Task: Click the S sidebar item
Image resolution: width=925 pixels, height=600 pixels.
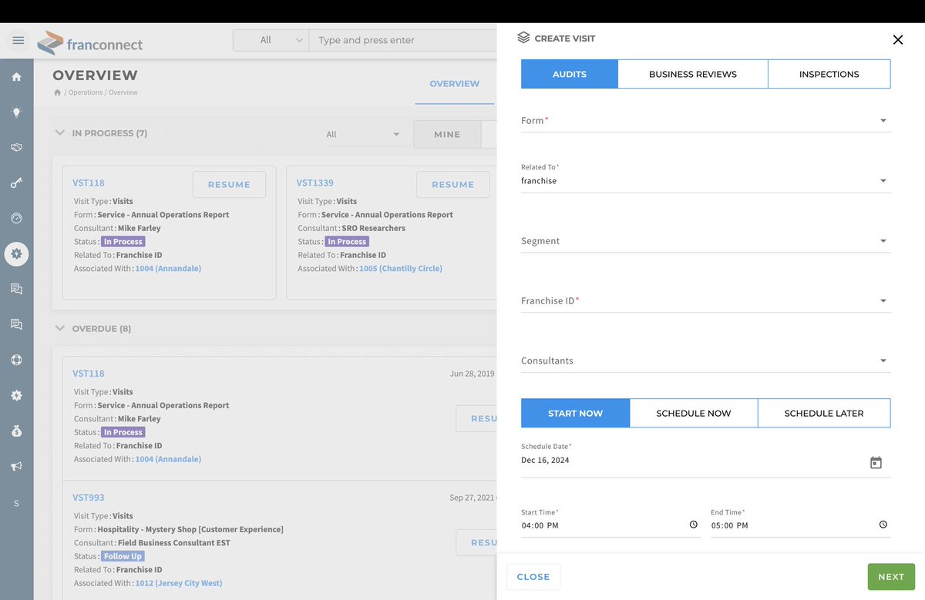Action: 16,504
